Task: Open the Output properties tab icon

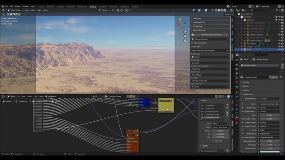Action: coord(236,69)
